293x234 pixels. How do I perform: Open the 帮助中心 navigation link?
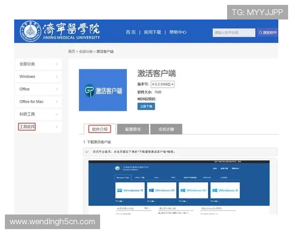pos(178,32)
